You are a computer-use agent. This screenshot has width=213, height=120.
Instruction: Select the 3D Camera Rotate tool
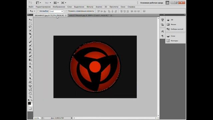30,90
